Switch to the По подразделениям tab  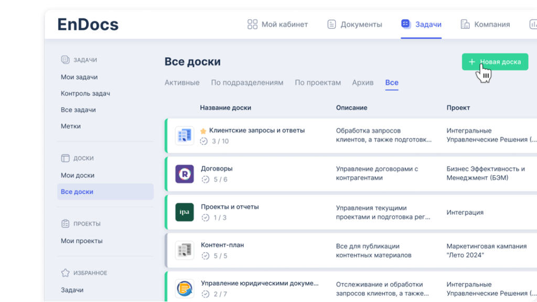click(x=247, y=82)
